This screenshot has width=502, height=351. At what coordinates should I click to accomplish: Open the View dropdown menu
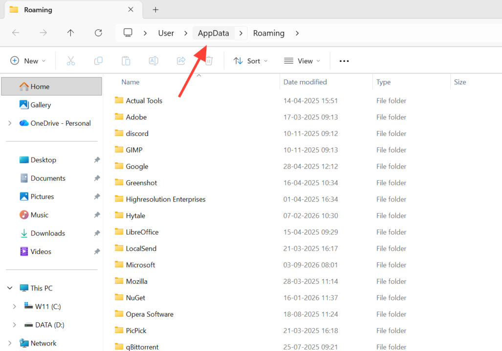click(302, 60)
